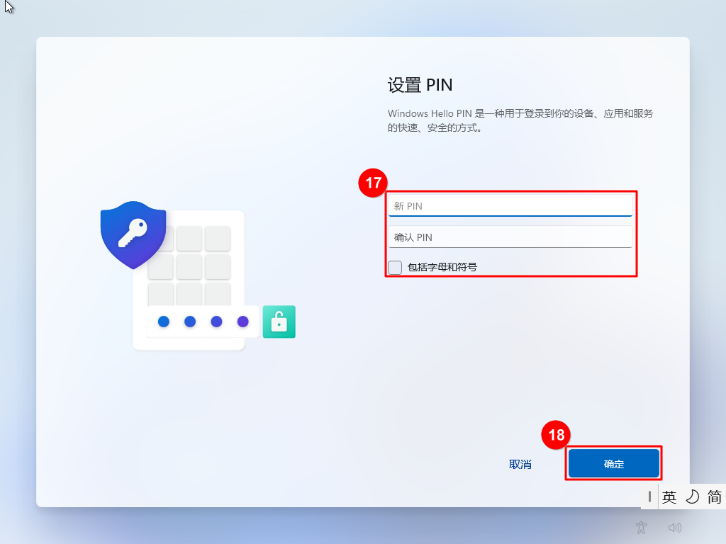Enable the 包括字母和符号 checkbox
The width and height of the screenshot is (726, 544).
point(395,267)
